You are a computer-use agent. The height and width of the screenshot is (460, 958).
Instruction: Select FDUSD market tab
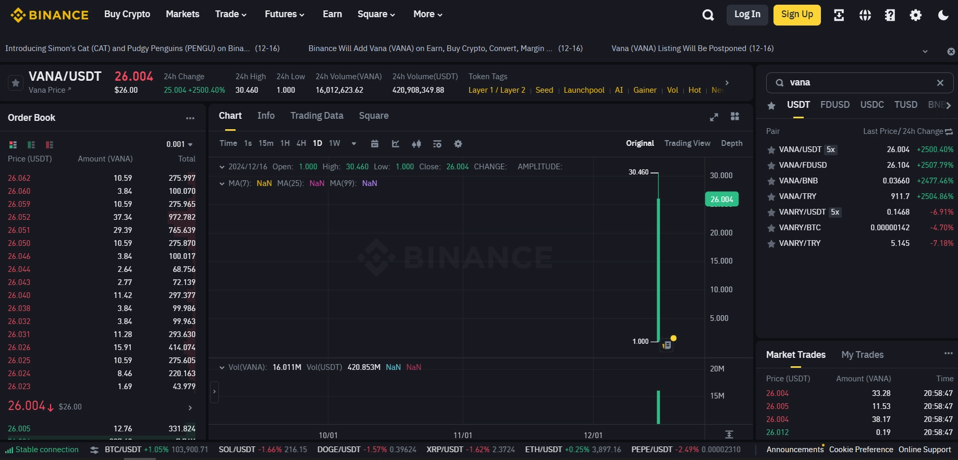pyautogui.click(x=835, y=105)
